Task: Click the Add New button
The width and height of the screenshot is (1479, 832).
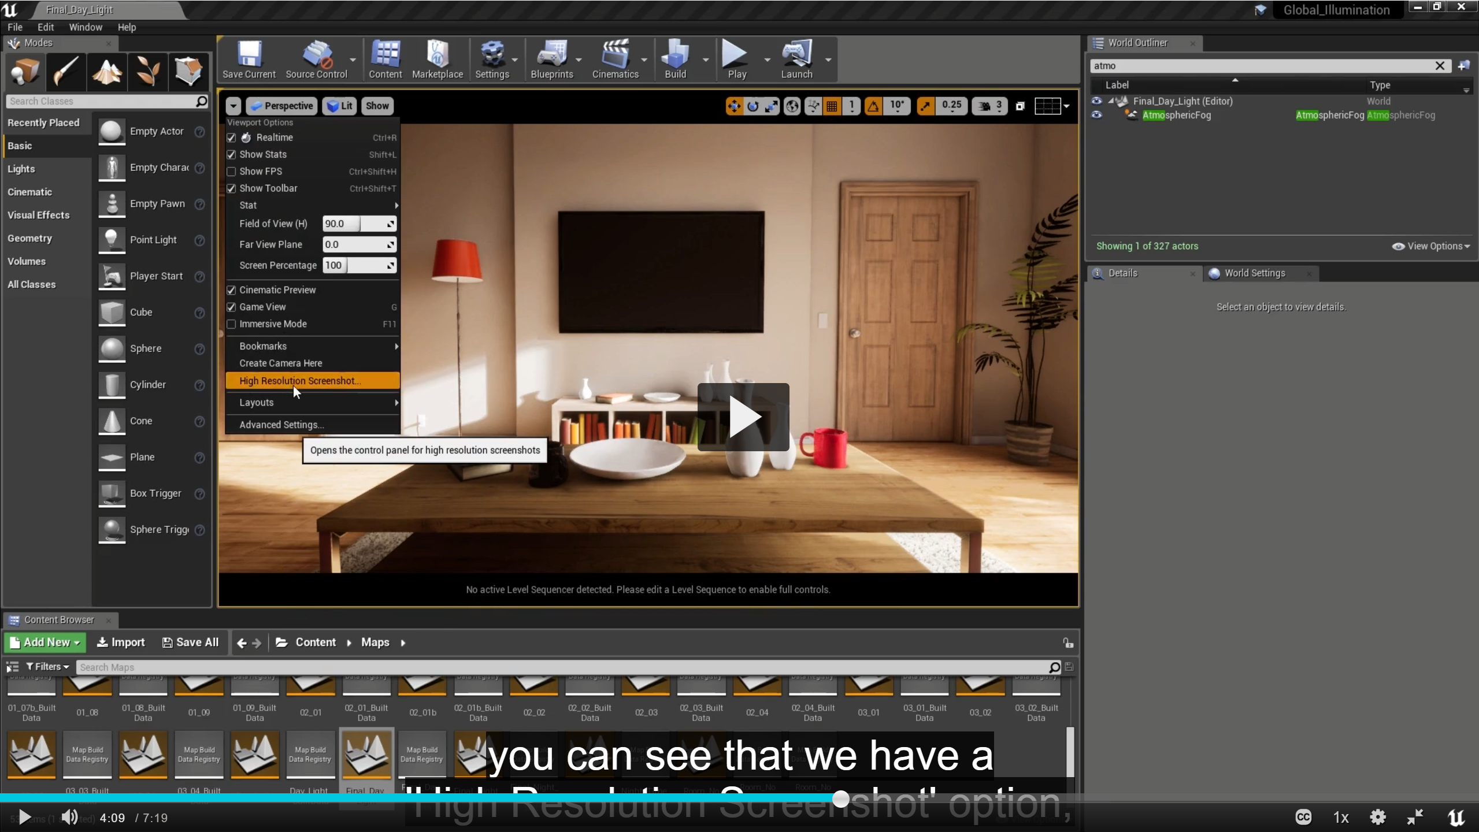Action: [45, 642]
